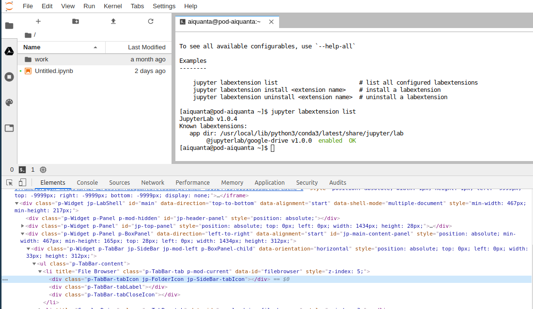
Task: Close the aiquanta@pod-aiquanta terminal tab
Action: coord(271,22)
